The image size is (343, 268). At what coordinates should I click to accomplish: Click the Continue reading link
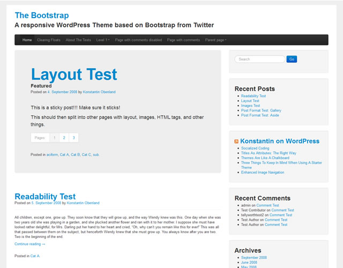click(x=30, y=244)
